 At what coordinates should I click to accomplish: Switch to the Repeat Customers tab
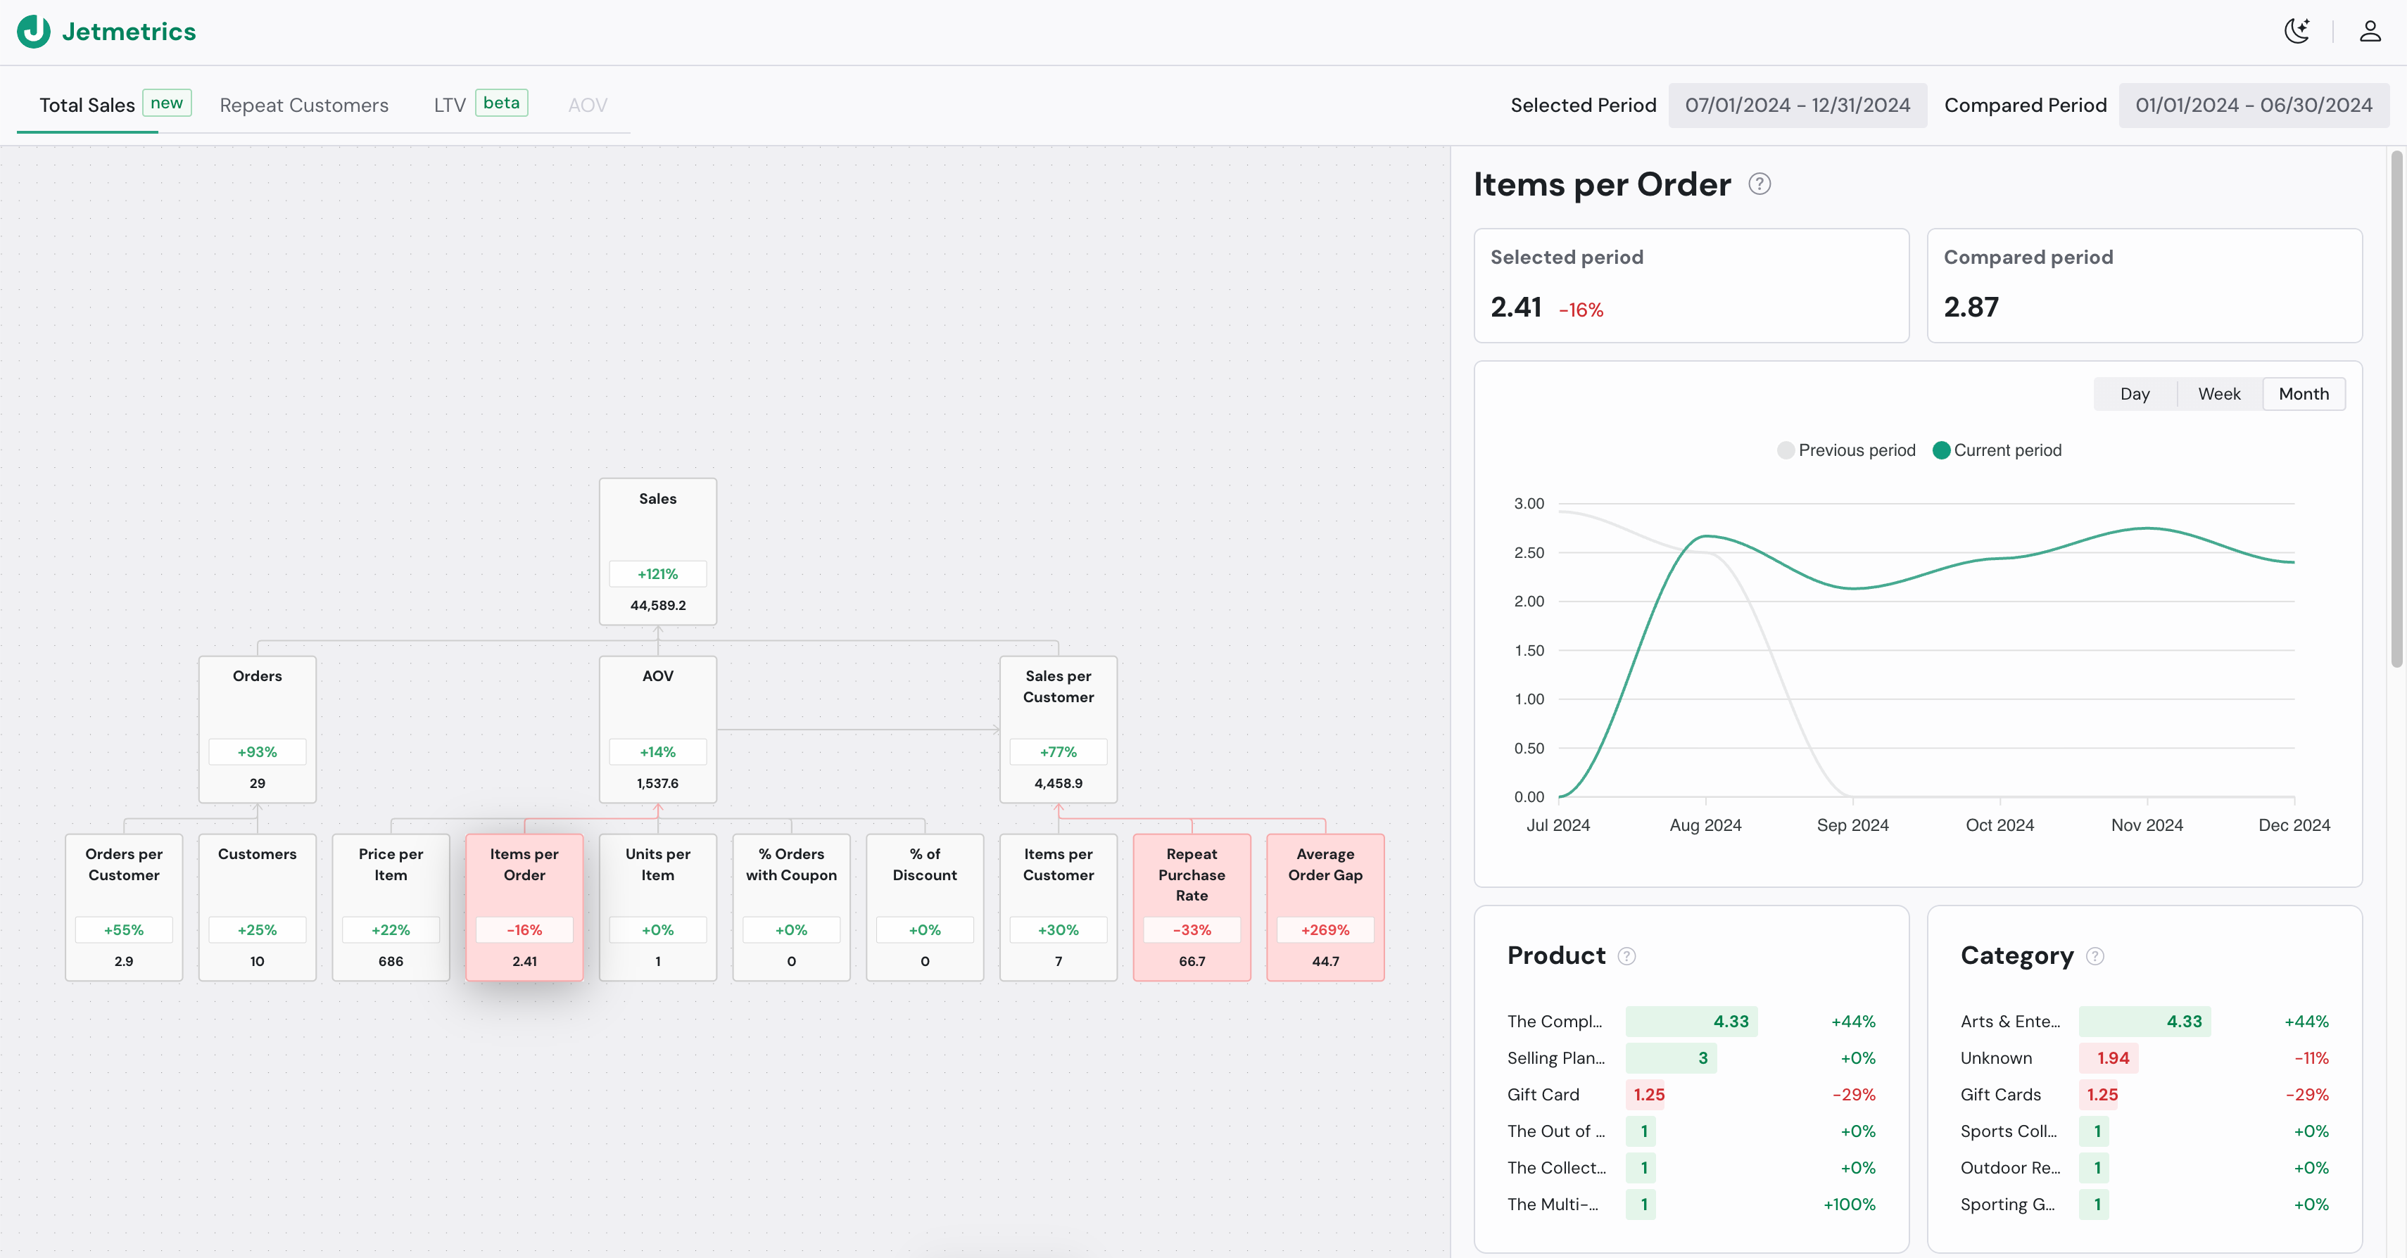coord(303,106)
